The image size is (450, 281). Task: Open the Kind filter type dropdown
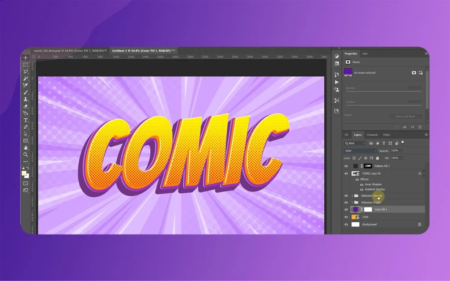click(x=355, y=143)
